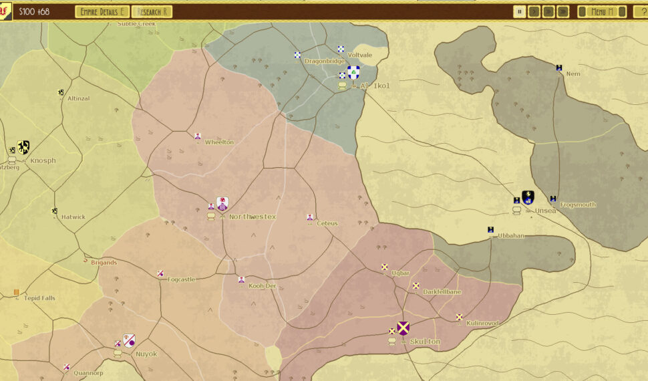Open the Menu button

(x=601, y=11)
